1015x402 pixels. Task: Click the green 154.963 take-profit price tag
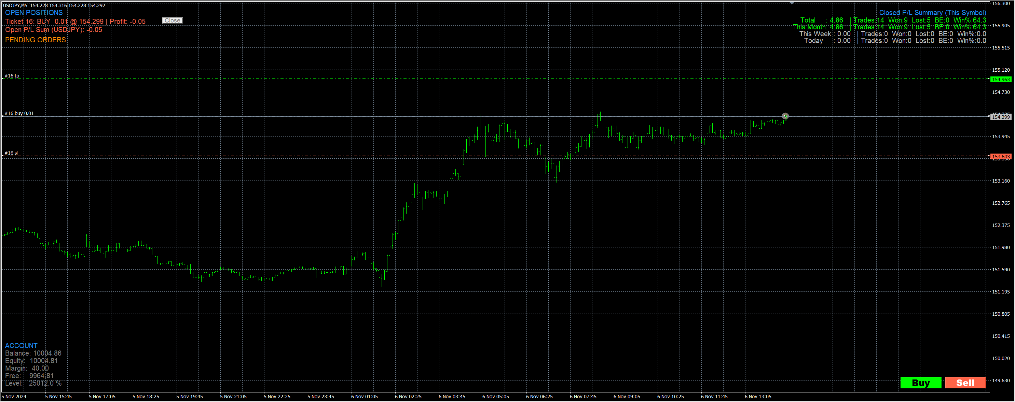(1000, 80)
